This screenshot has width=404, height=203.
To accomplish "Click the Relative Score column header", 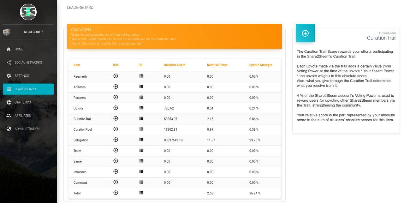I will click(217, 65).
